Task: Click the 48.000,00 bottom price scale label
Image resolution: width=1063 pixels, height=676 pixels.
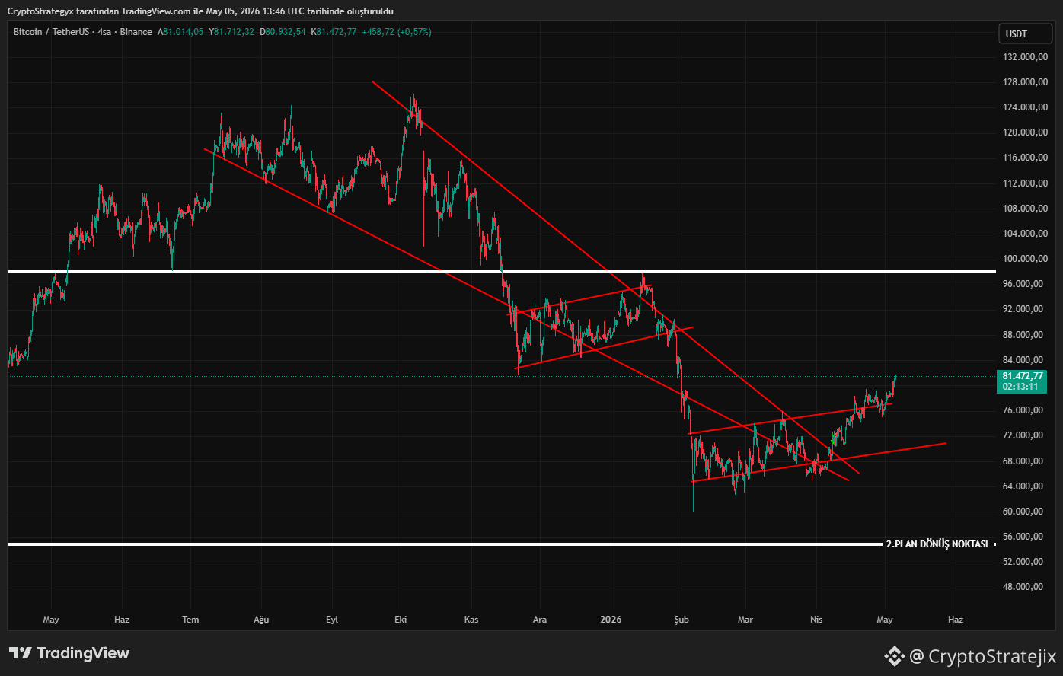Action: pos(1023,587)
